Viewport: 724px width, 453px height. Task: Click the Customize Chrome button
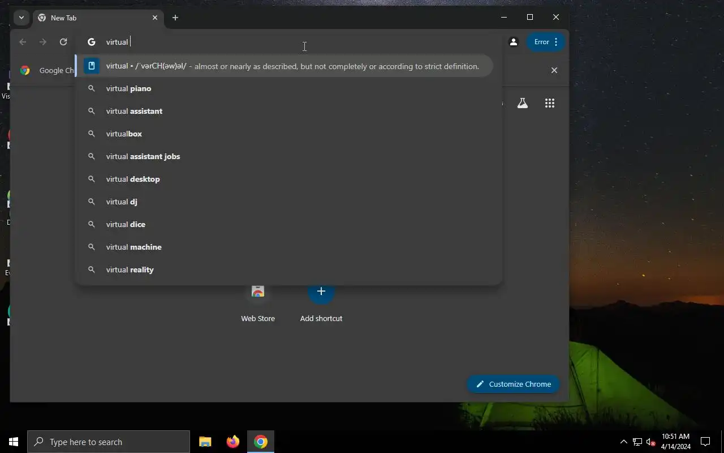click(x=513, y=384)
